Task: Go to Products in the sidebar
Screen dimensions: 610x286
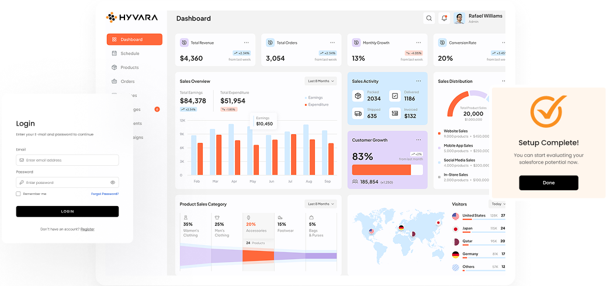Action: (129, 67)
